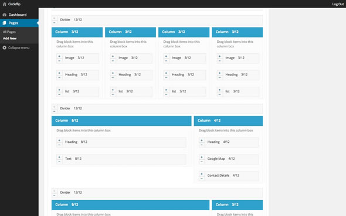Click minus on Divider above Column 8/12
Viewport: 346px width, 216px height.
click(x=55, y=111)
